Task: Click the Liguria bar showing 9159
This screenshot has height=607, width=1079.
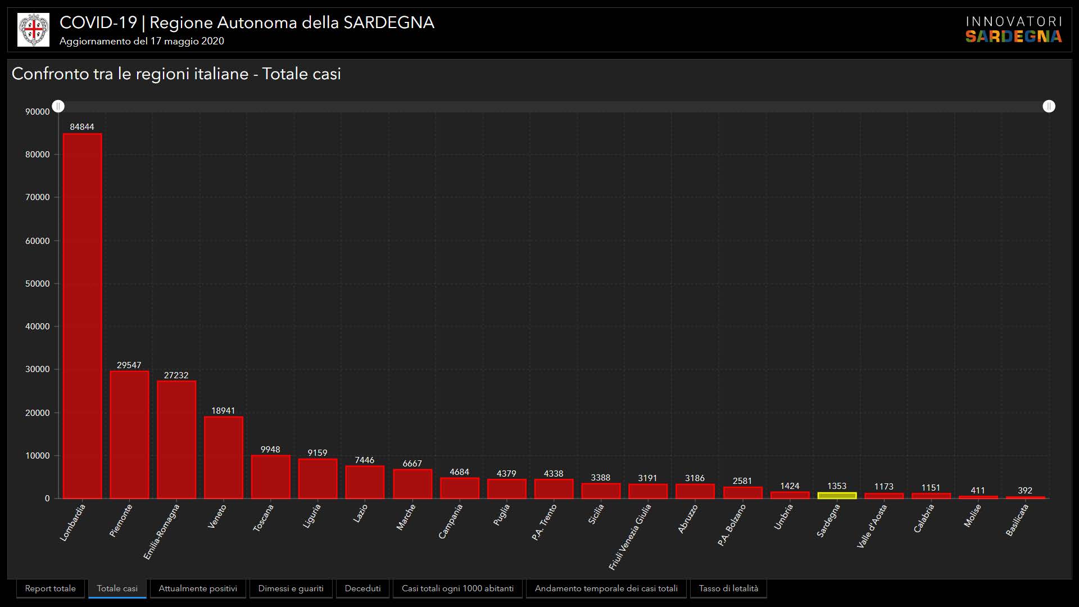Action: (x=318, y=478)
